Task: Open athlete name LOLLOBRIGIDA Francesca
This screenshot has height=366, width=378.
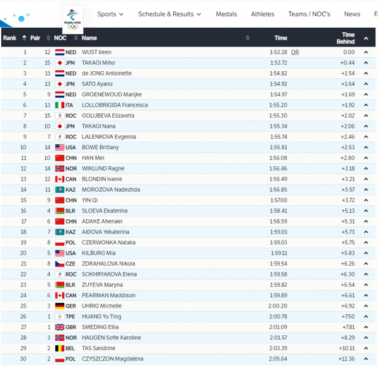Action: (x=115, y=105)
